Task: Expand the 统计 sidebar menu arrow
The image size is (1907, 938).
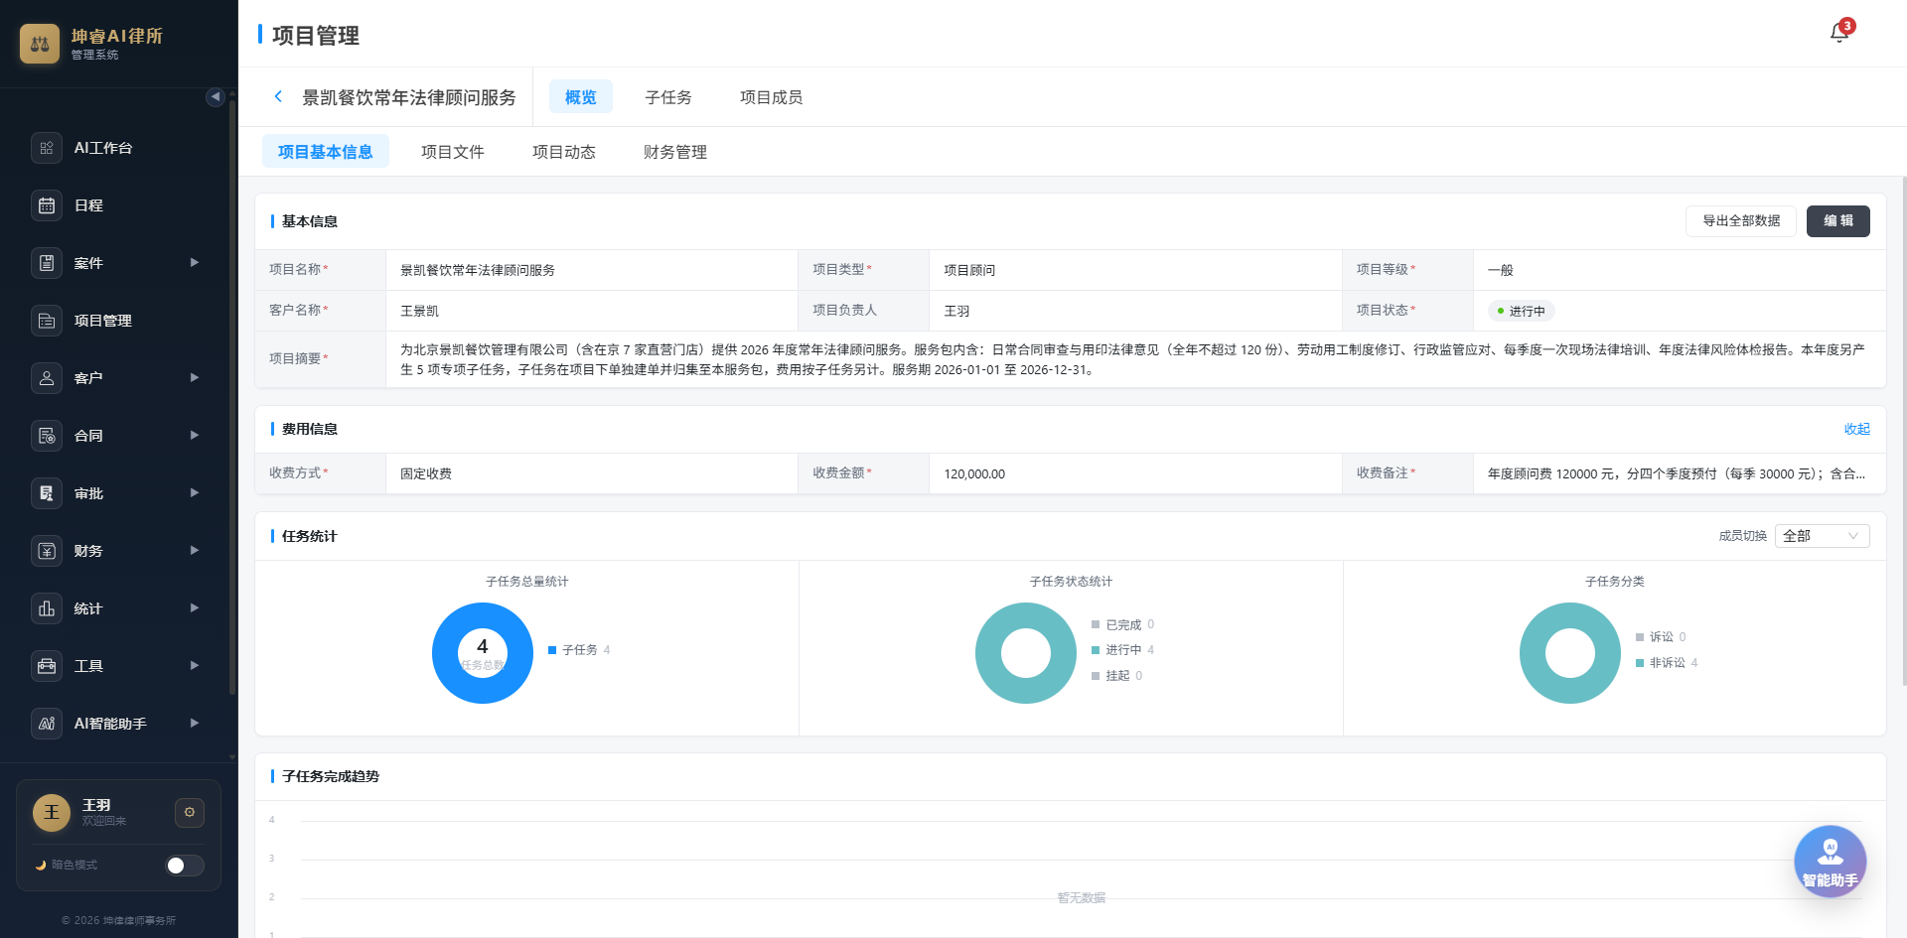Action: (x=195, y=608)
